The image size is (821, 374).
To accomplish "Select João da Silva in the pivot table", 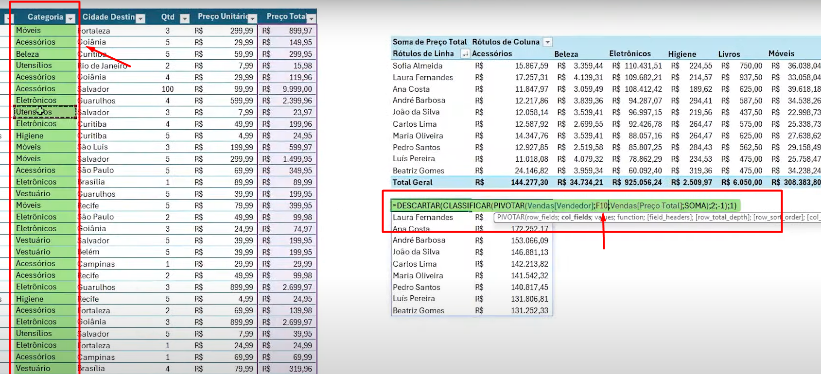I will 416,112.
